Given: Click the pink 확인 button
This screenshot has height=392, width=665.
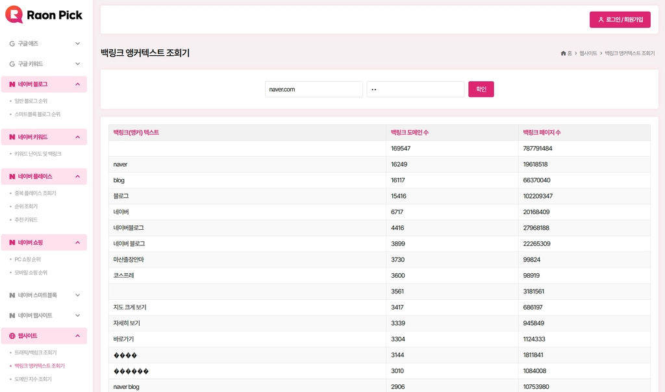Looking at the screenshot, I should pos(481,89).
